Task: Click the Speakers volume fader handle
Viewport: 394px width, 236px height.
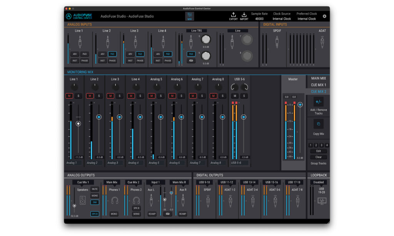Action: click(74, 206)
